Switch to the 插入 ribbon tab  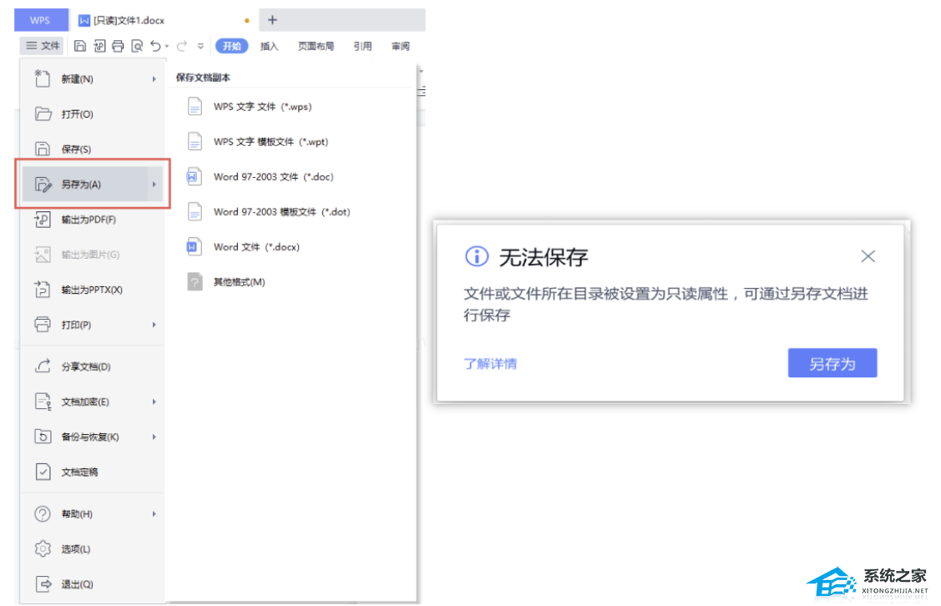click(270, 46)
